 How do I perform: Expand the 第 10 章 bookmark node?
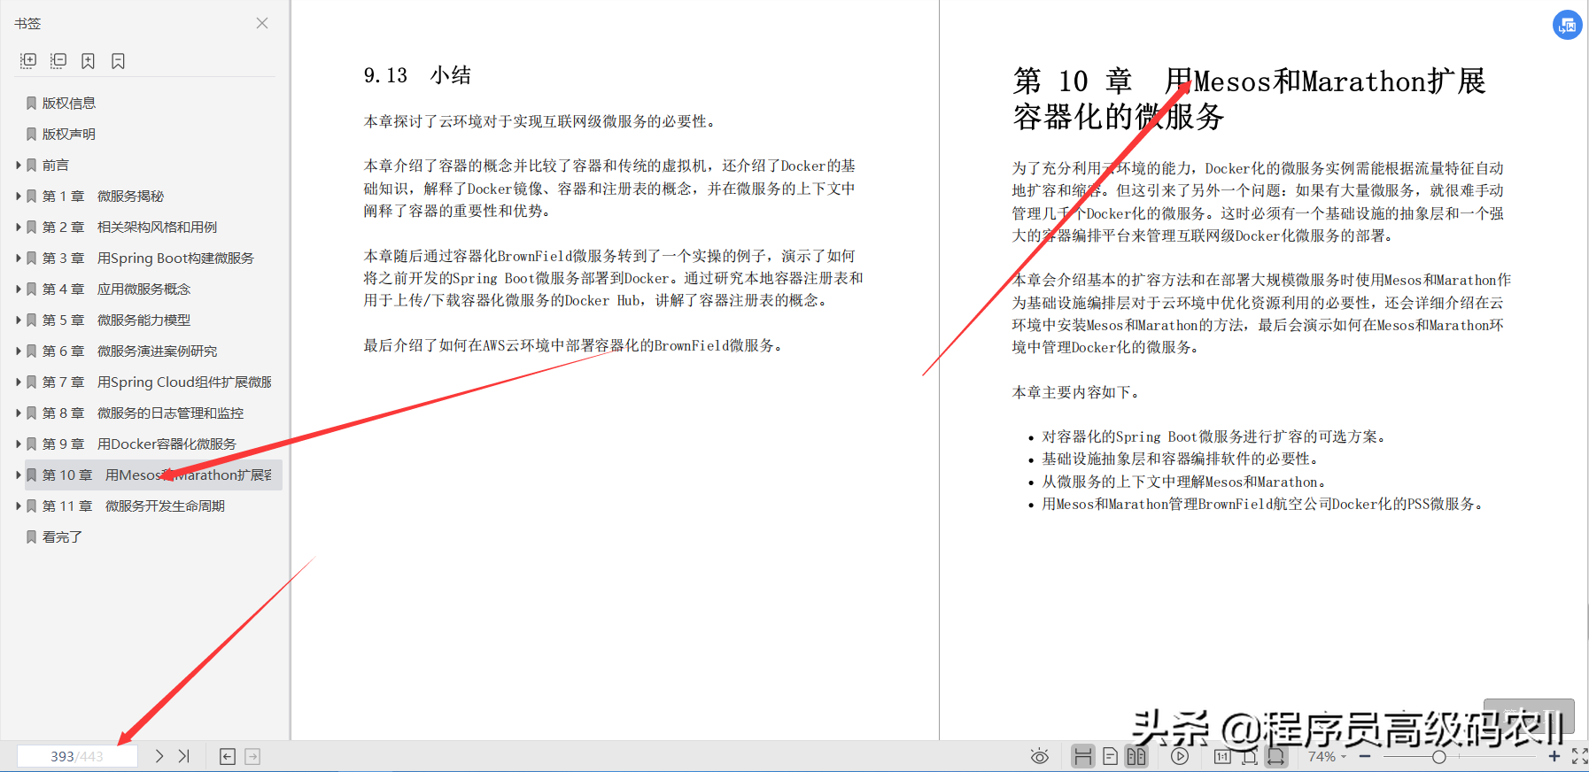19,475
